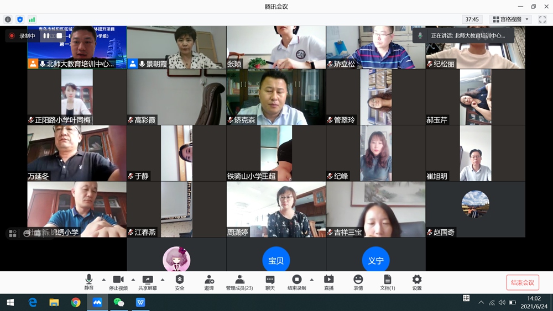
Task: Toggle 停止视频 camera off
Action: pos(118,282)
